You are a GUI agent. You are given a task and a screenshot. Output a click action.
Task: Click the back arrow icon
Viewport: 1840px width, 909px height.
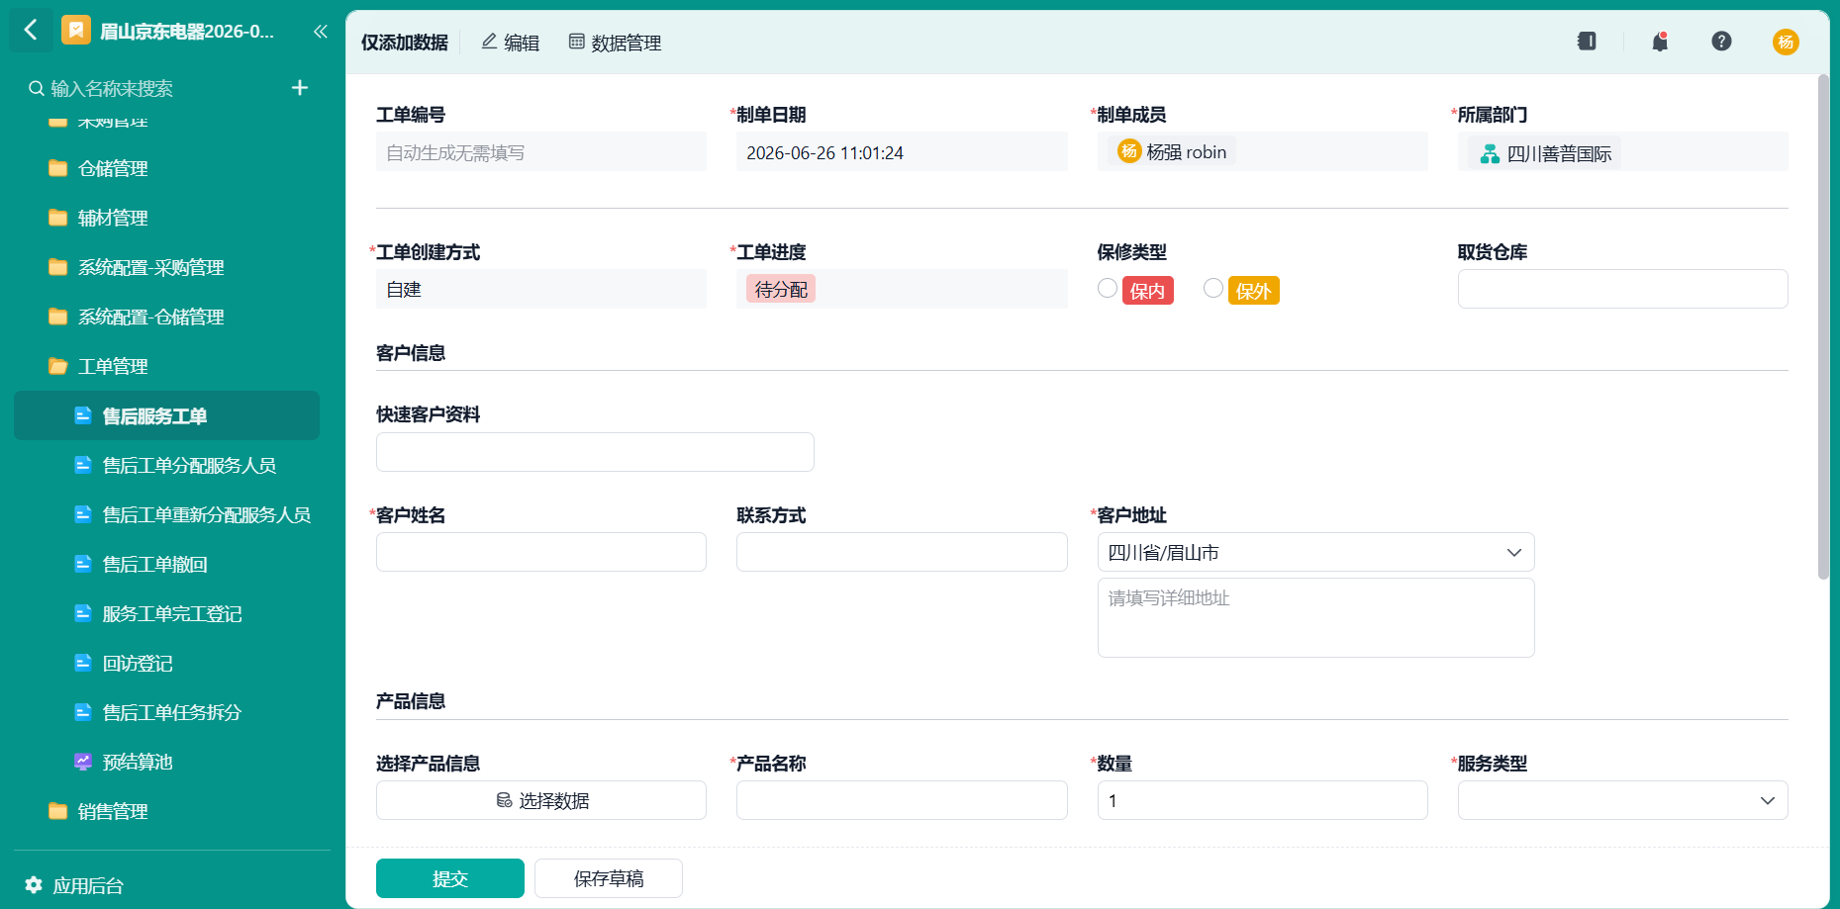pos(31,31)
